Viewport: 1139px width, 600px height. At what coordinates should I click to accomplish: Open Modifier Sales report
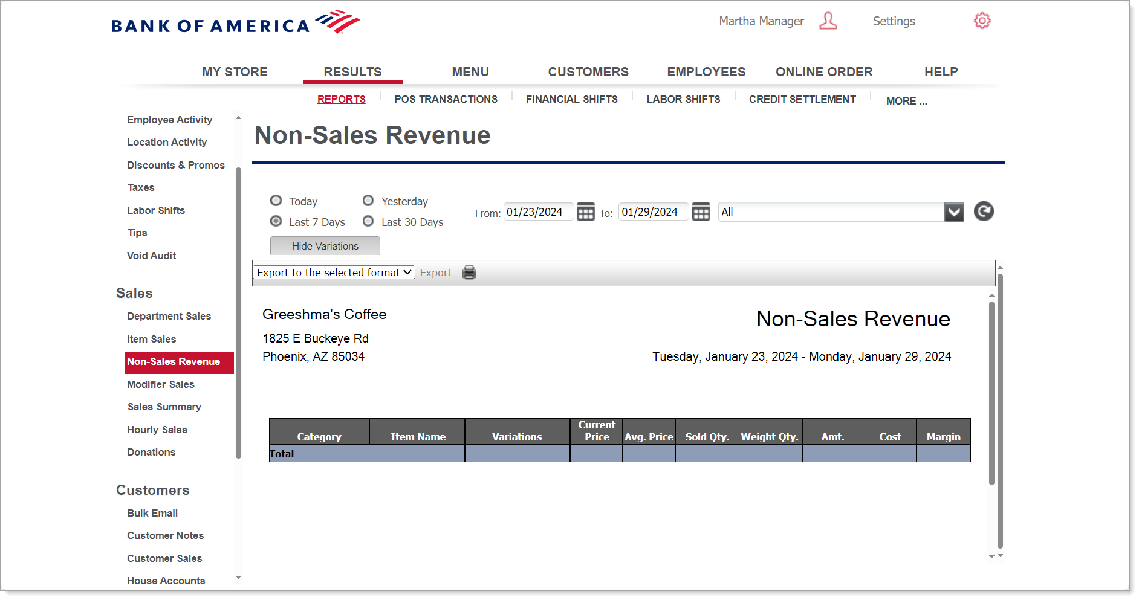coord(161,384)
